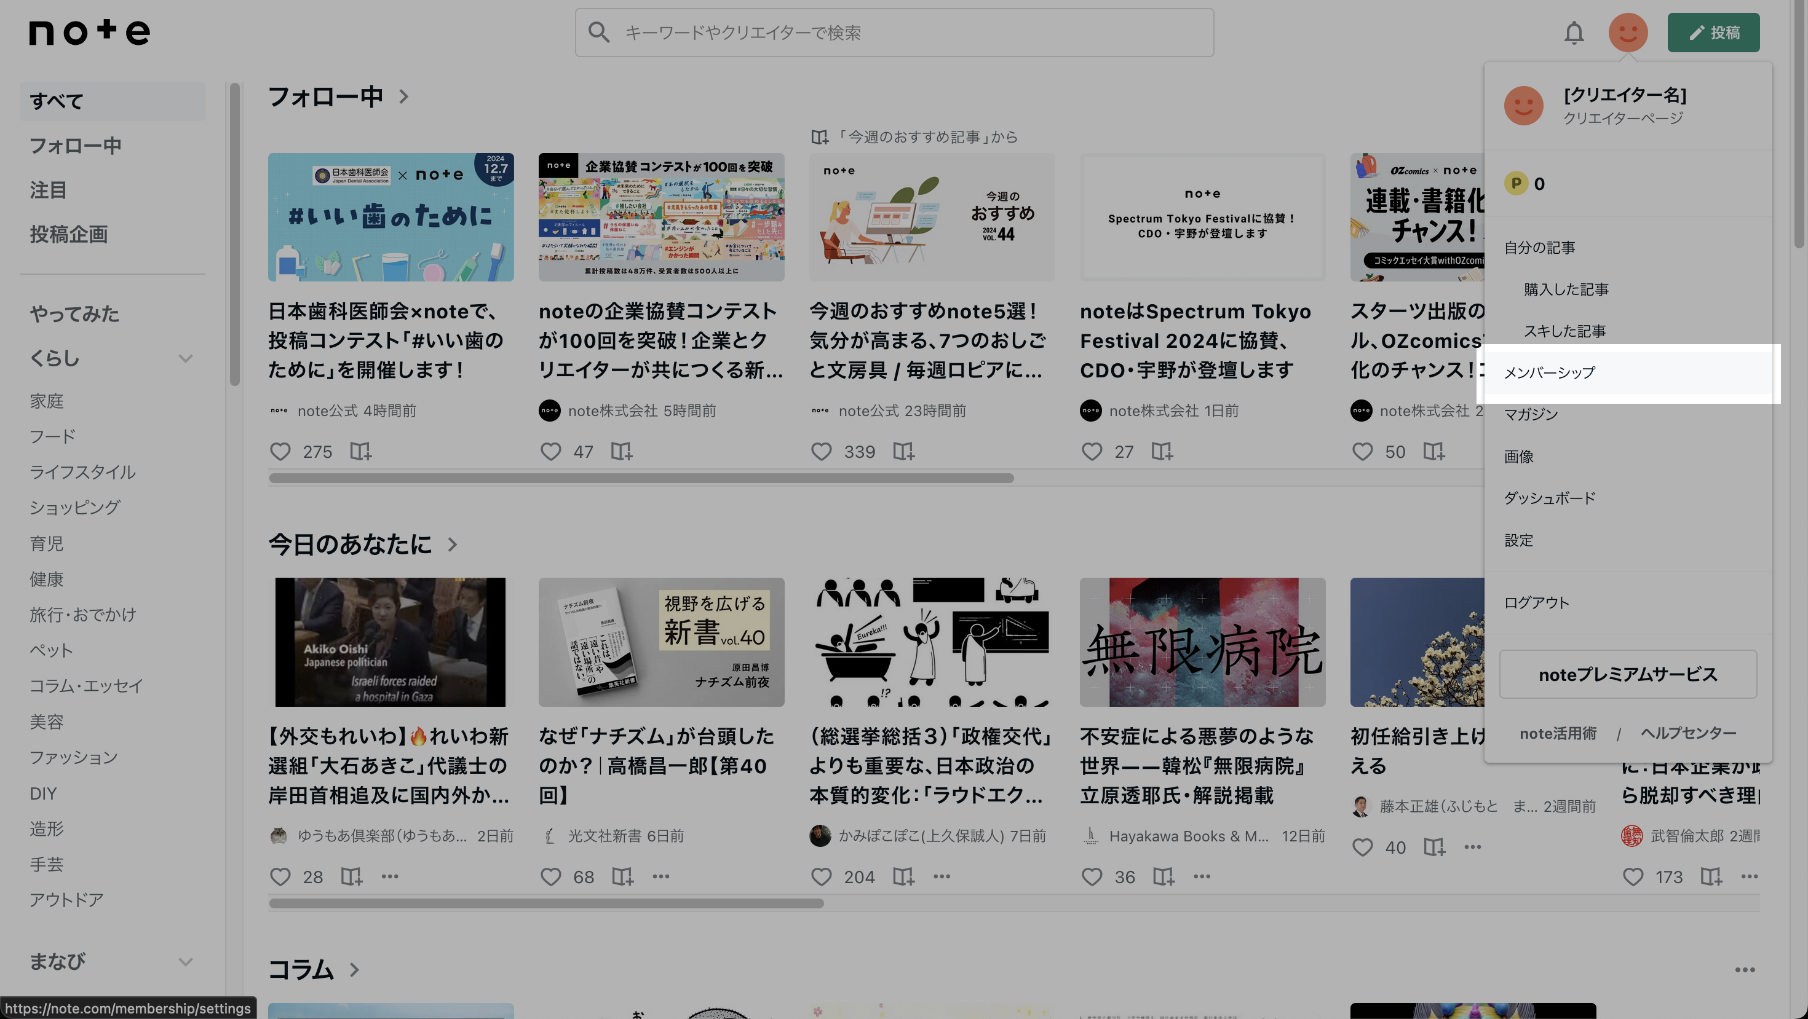Image resolution: width=1808 pixels, height=1019 pixels.
Task: Add the 27-likes article to a magazine
Action: (1162, 452)
